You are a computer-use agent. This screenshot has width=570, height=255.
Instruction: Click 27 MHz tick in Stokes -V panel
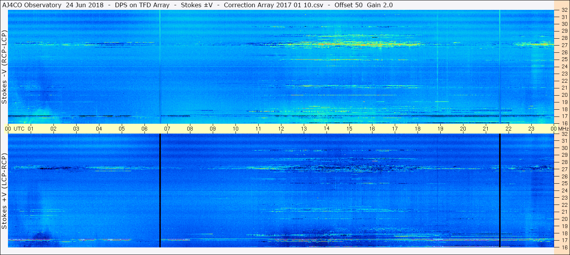pyautogui.click(x=564, y=45)
